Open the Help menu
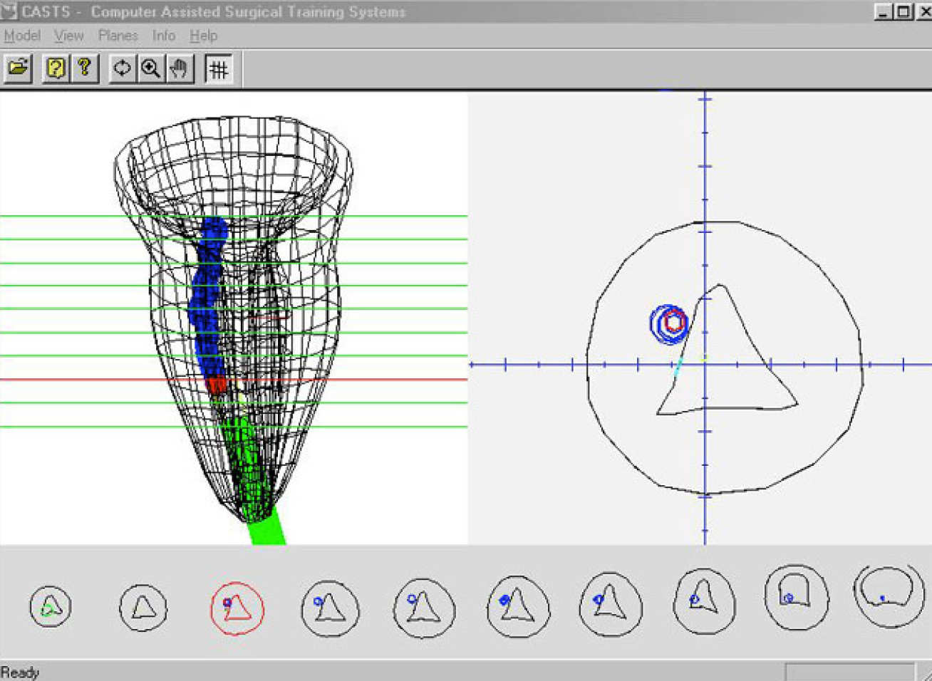Viewport: 932px width, 681px height. [x=203, y=36]
